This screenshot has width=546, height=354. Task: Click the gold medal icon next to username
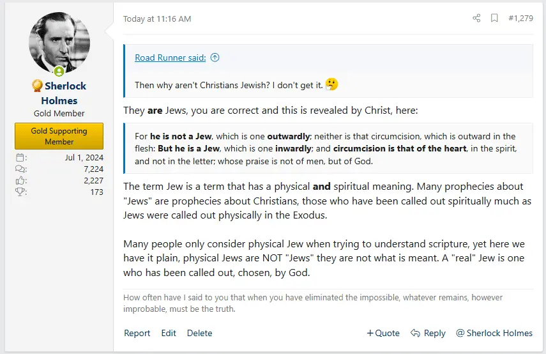pyautogui.click(x=37, y=86)
